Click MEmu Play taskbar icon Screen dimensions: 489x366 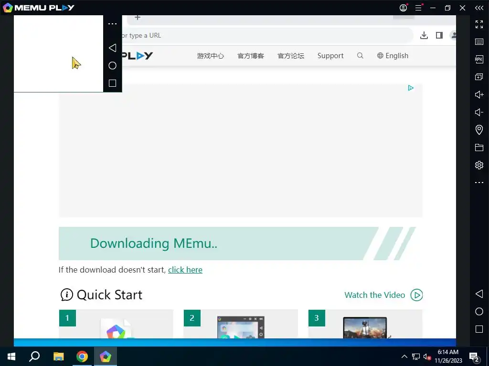106,356
